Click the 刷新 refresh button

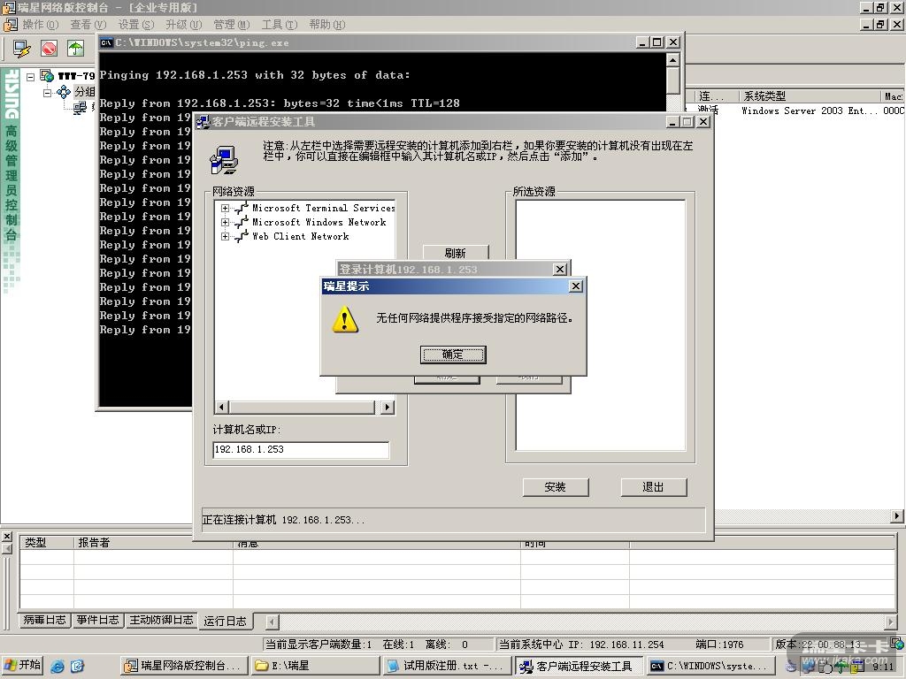[x=456, y=253]
